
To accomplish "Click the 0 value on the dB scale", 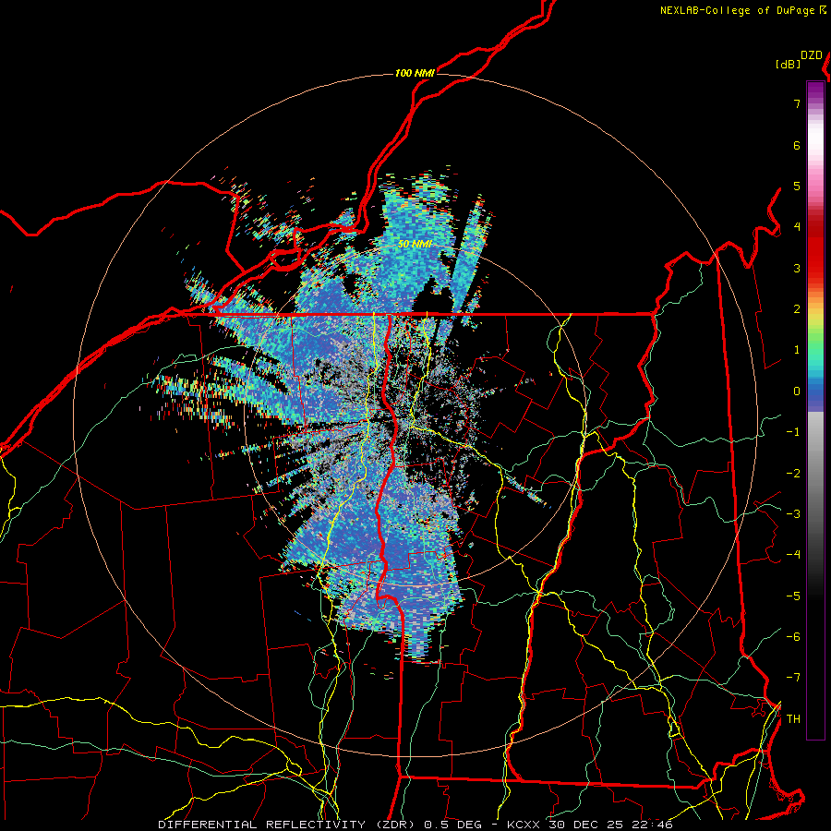I will click(x=797, y=391).
